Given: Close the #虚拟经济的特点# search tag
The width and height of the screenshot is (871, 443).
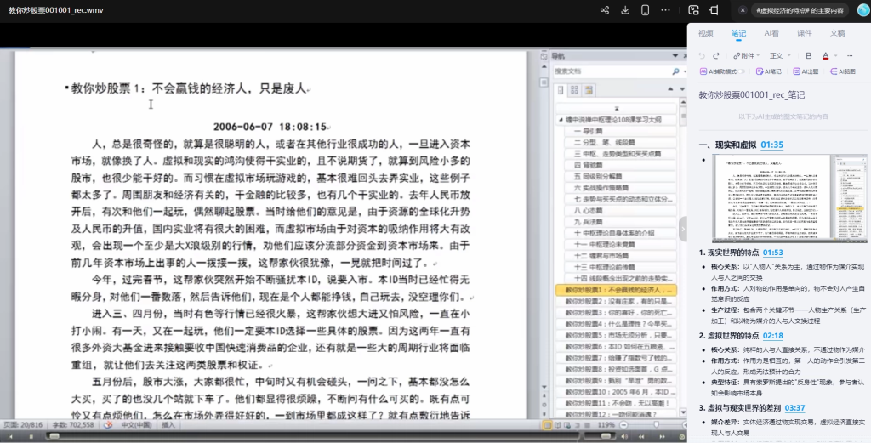Looking at the screenshot, I should pyautogui.click(x=743, y=10).
